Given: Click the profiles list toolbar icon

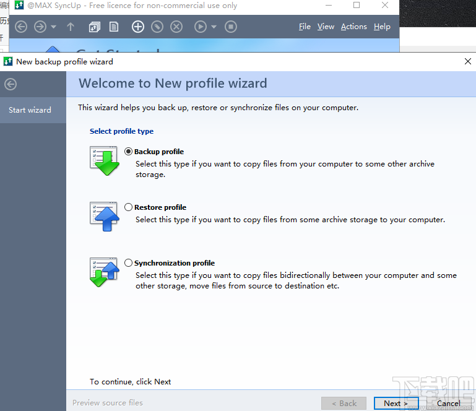Looking at the screenshot, I should [95, 27].
